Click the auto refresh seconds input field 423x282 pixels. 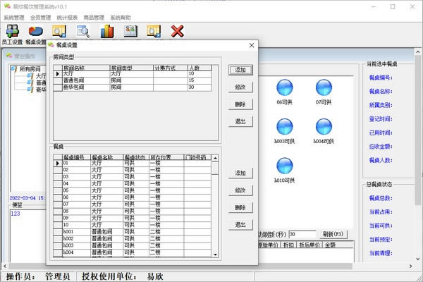coord(302,234)
